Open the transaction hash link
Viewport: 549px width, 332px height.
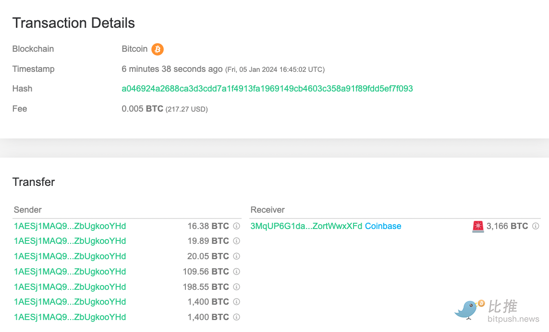[x=267, y=89]
